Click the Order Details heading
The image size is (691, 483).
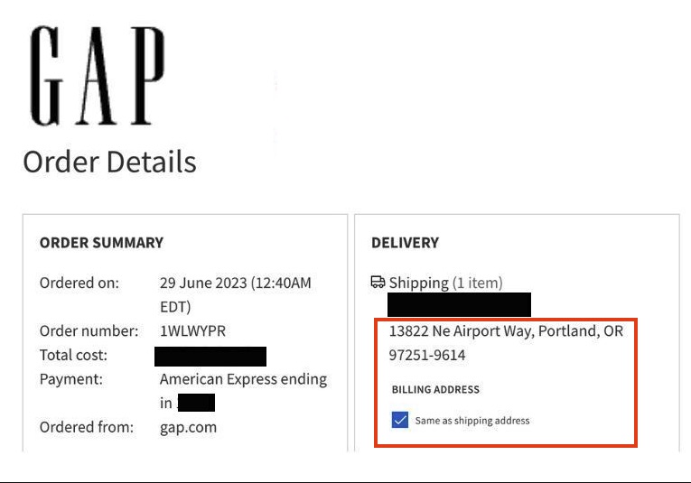point(109,162)
